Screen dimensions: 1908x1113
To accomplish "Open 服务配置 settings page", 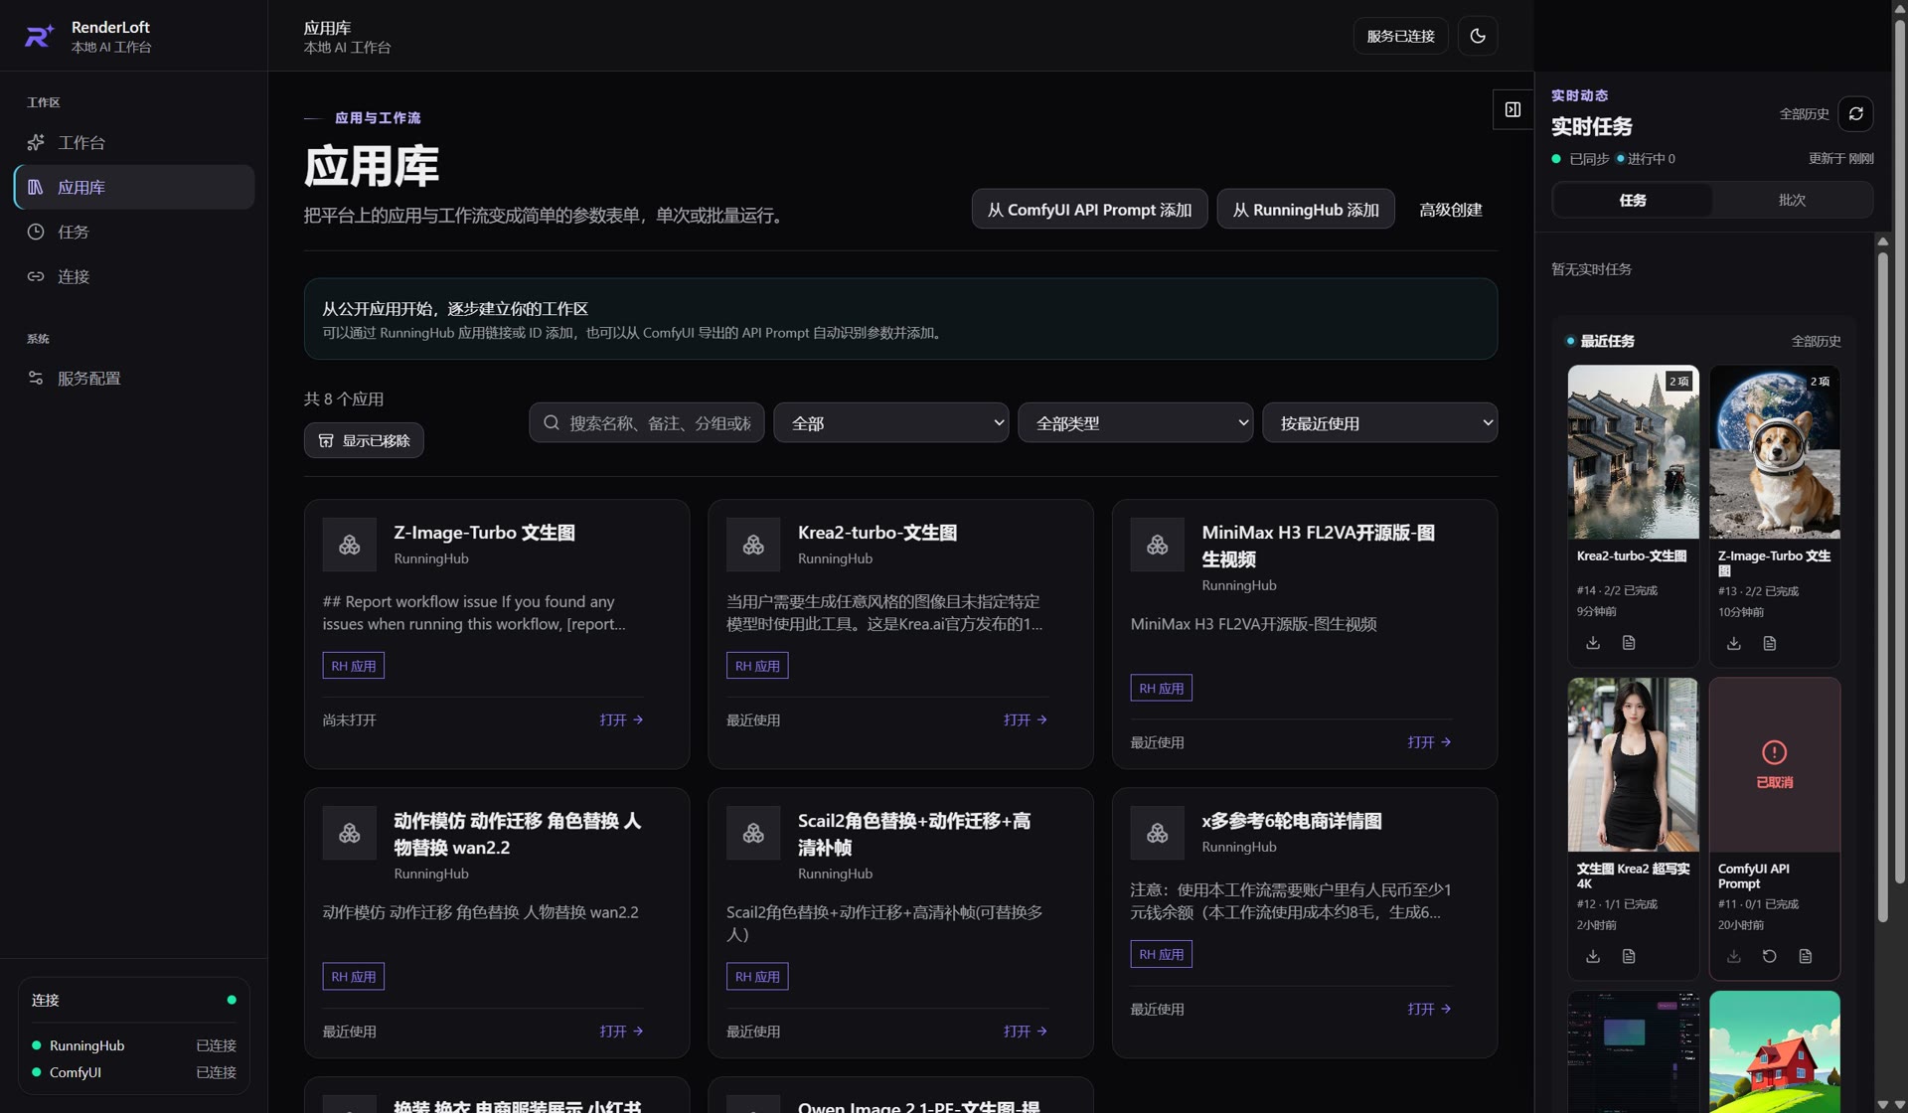I will click(134, 378).
